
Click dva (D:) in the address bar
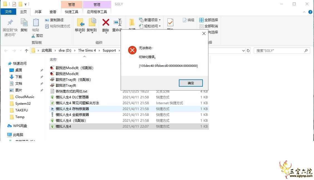[x=65, y=50]
